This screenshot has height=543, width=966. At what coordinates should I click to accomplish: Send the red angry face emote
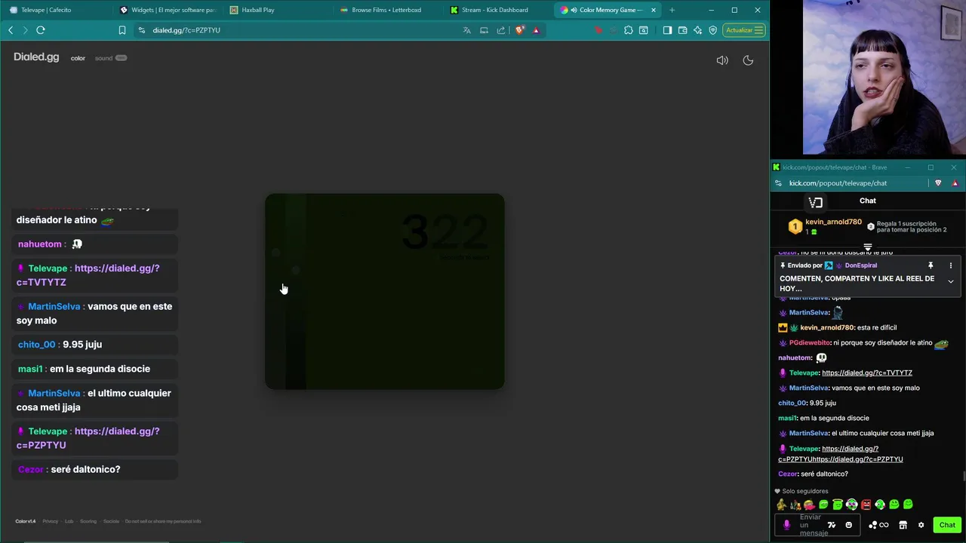866,505
